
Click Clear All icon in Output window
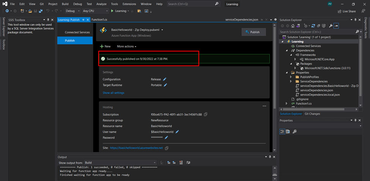pyautogui.click(x=181, y=162)
